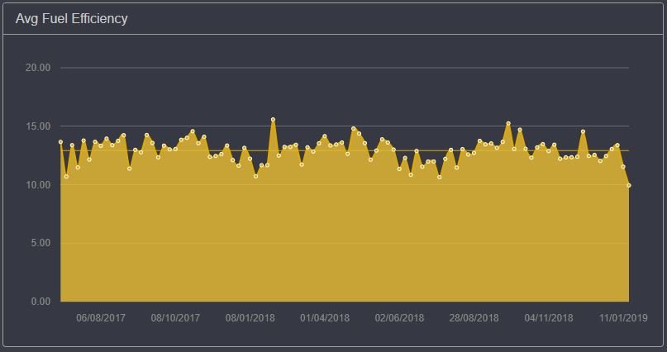Click the 01/04/2018 date label

[325, 318]
